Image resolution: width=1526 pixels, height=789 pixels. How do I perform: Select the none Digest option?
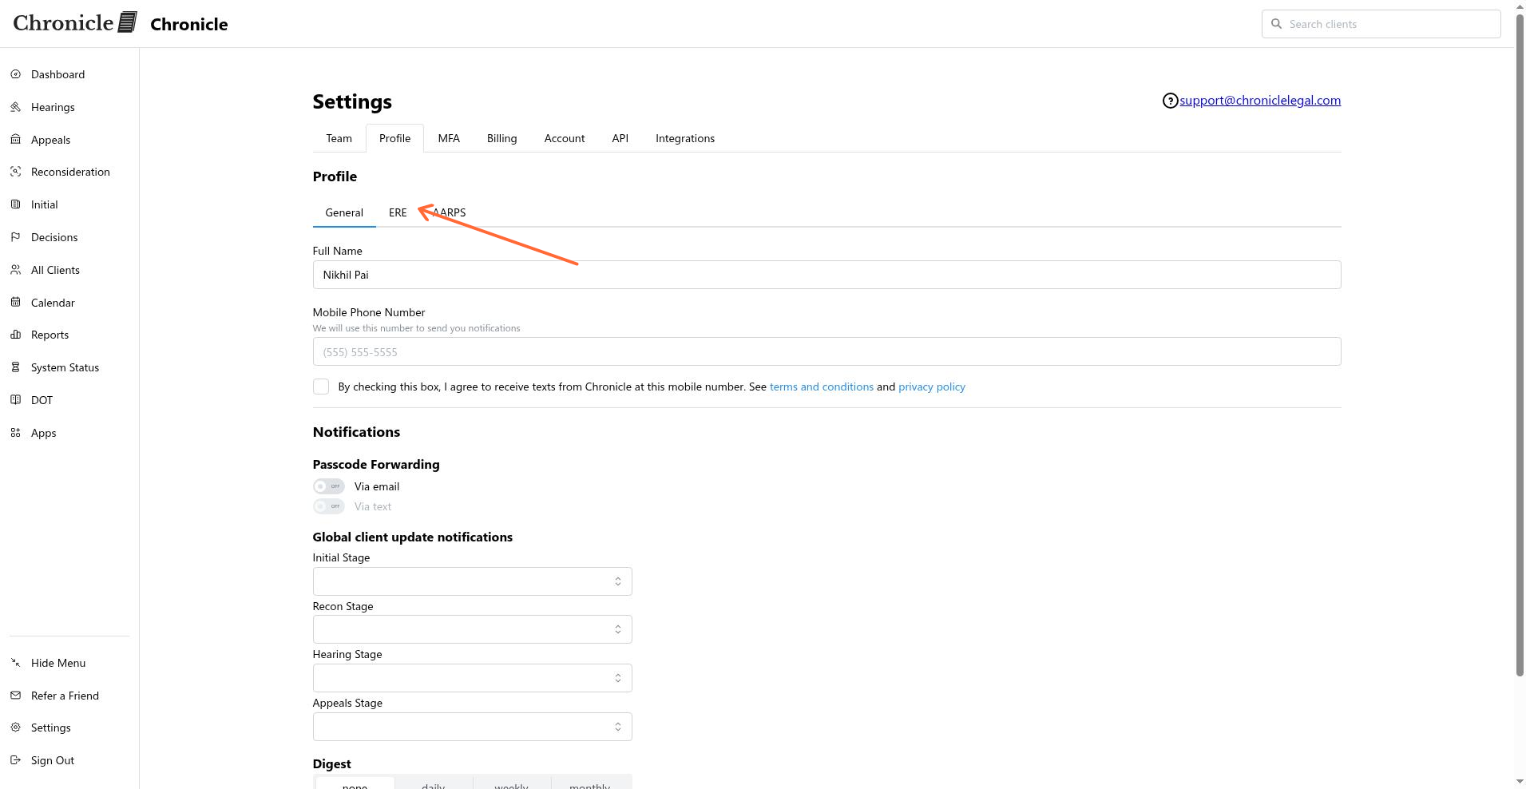[x=355, y=784]
